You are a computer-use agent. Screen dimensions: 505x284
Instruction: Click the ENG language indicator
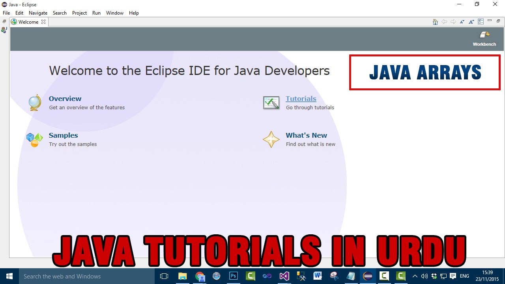tap(464, 276)
